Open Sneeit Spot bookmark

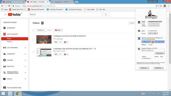[x=17, y=10]
